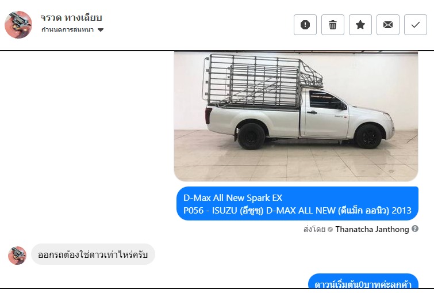
Task: Click the small avatar beside the customer's message
Action: click(x=17, y=256)
